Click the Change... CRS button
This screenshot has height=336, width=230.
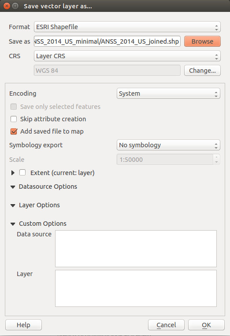point(202,71)
